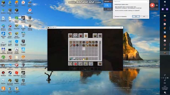Open Yandex browser desktop shortcut
The width and height of the screenshot is (170, 95).
click(23, 3)
